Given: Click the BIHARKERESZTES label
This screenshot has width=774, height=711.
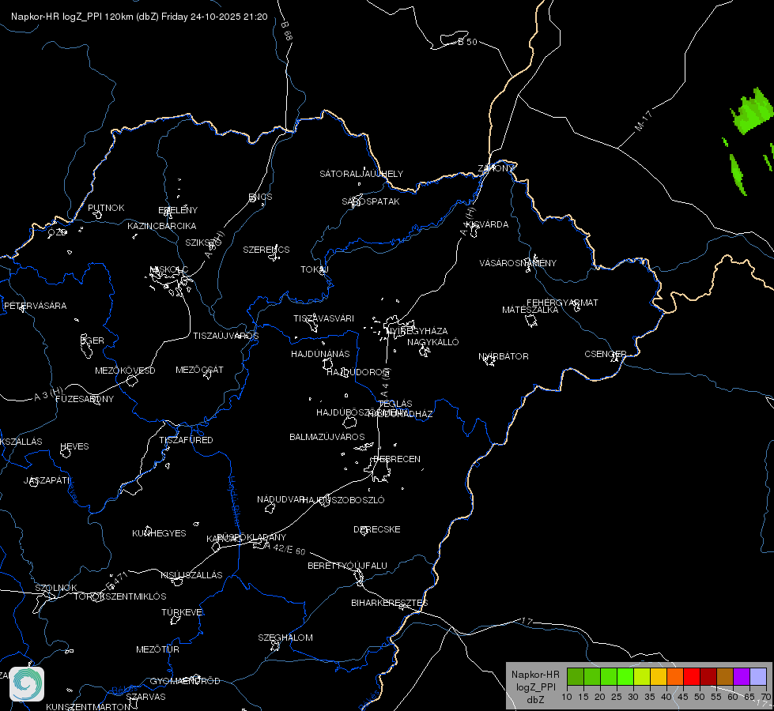Looking at the screenshot, I should 390,603.
